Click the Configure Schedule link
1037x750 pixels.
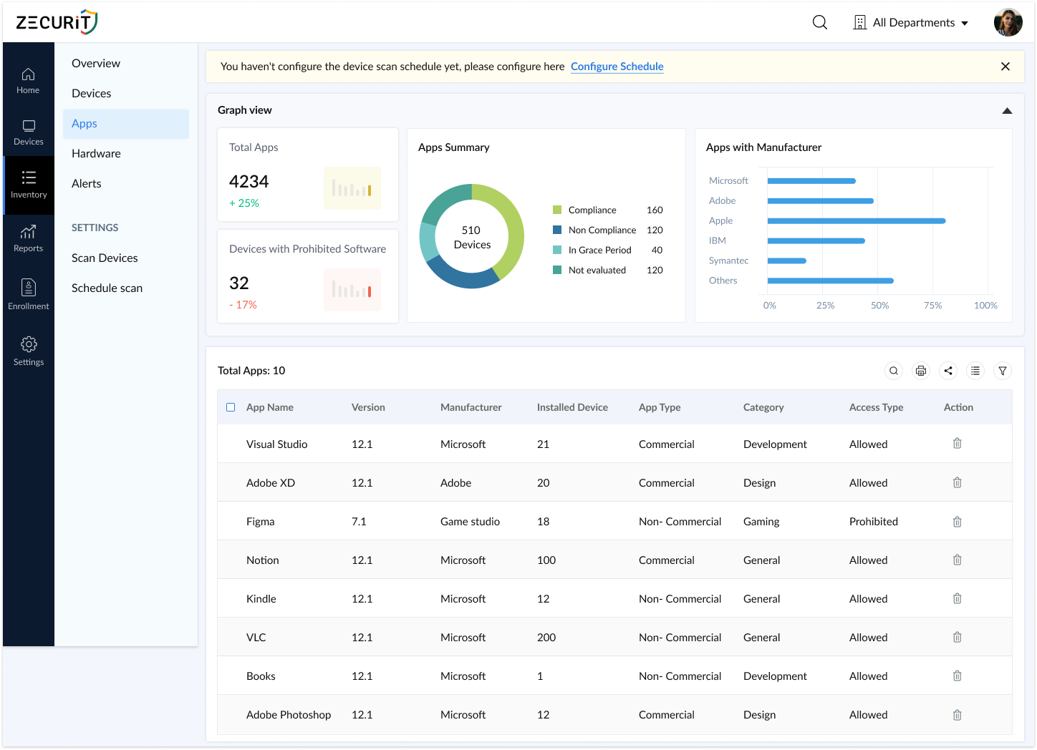(617, 66)
